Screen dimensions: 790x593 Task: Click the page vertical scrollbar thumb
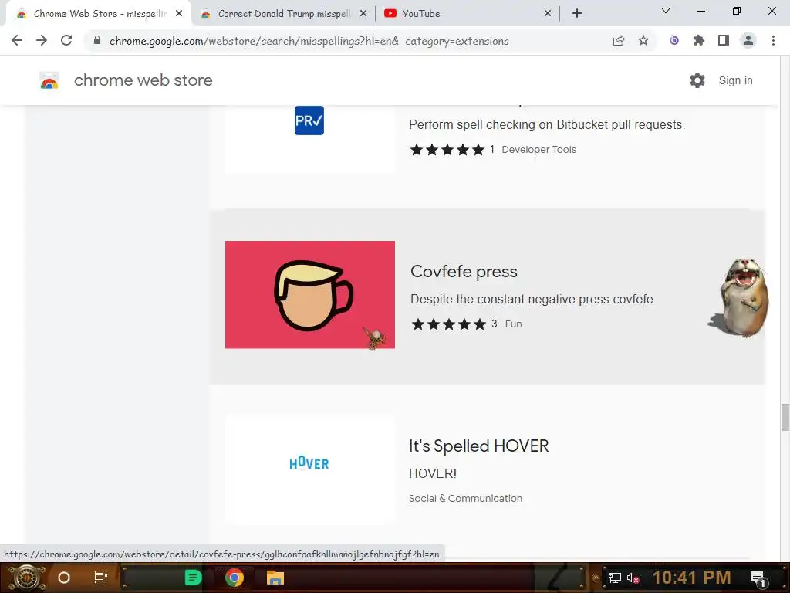pos(785,417)
